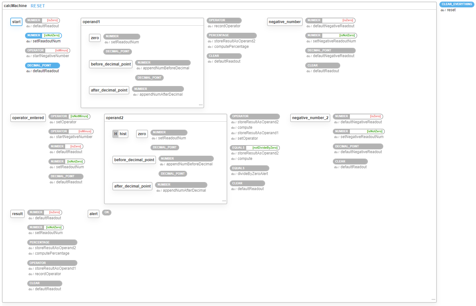The image size is (476, 306).
Task: Click the RESET link next to calcMachine
Action: coord(38,5)
